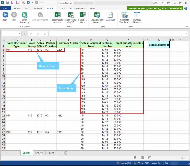190x166 pixels.
Task: Click the save icon in quick access toolbar
Action: (x=13, y=3)
